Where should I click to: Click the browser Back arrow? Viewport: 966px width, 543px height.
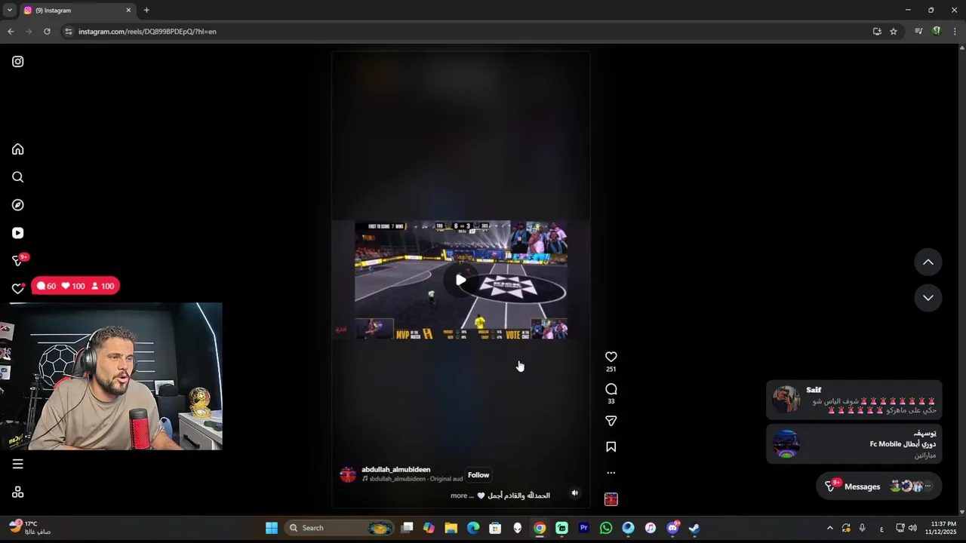tap(11, 32)
